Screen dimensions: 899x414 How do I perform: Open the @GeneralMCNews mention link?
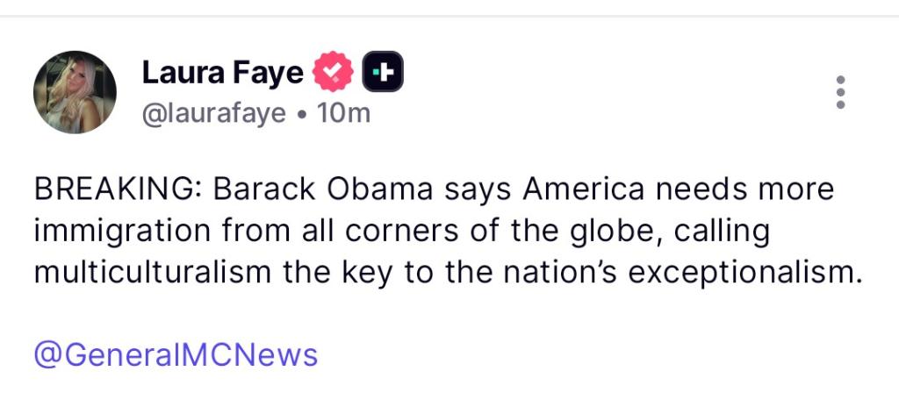(x=176, y=355)
